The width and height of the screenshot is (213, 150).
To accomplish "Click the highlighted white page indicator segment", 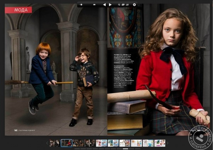I will (126, 149).
